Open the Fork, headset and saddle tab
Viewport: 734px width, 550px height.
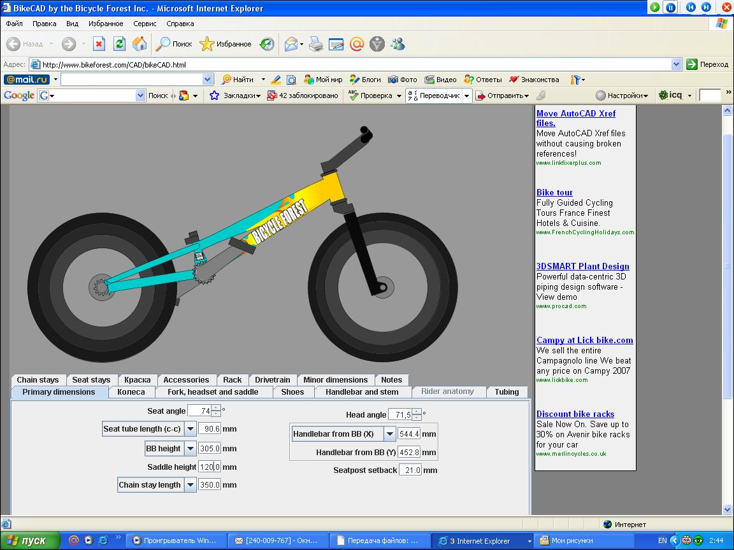point(213,392)
